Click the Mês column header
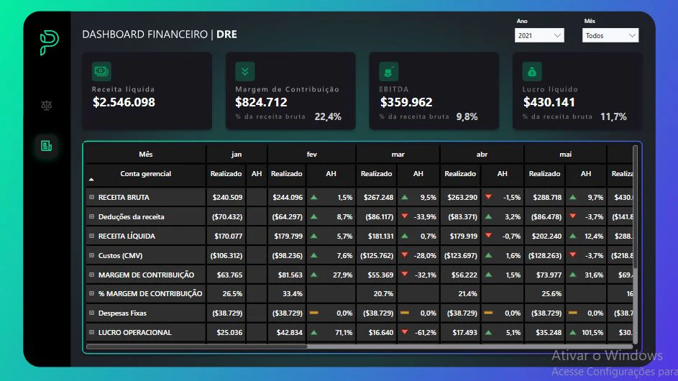This screenshot has width=678, height=381. (146, 155)
